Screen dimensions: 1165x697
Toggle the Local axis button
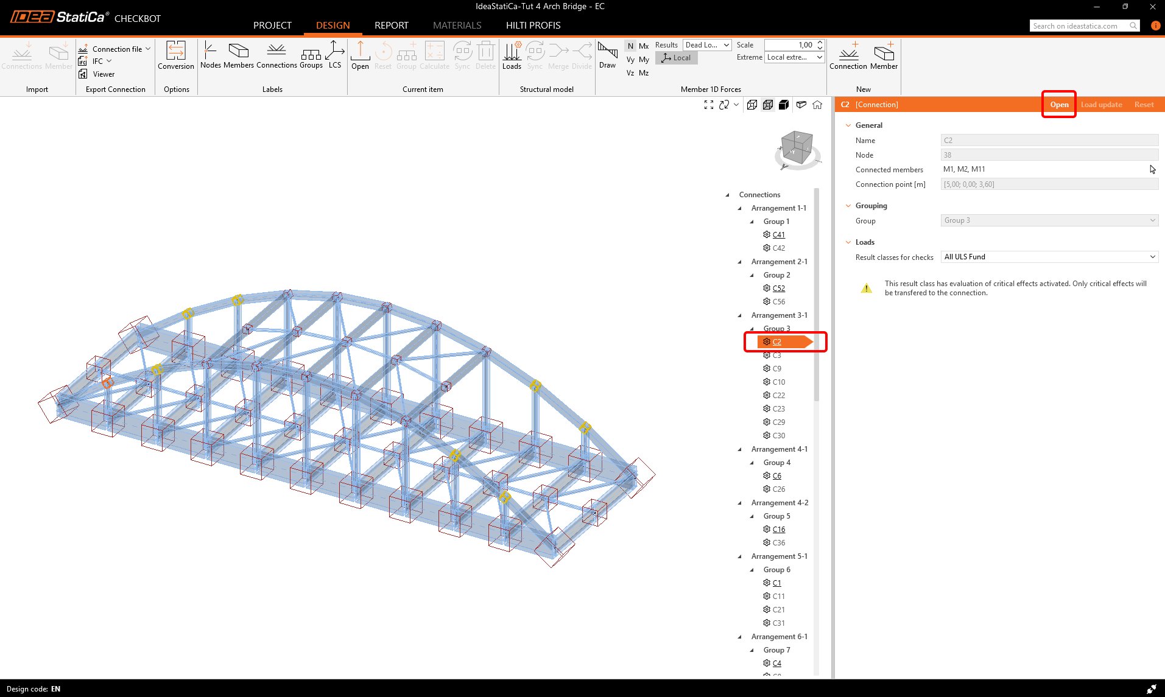[677, 58]
